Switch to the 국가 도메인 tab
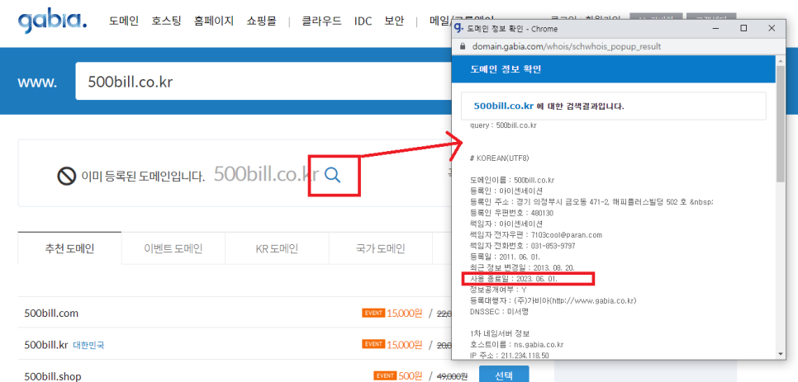The width and height of the screenshot is (798, 382). tap(381, 248)
